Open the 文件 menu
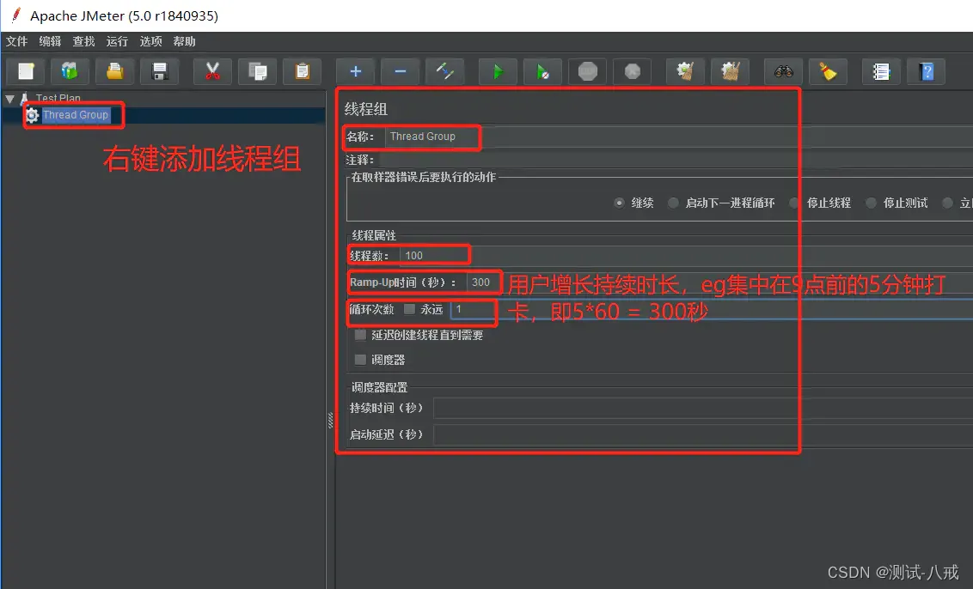This screenshot has height=589, width=973. click(x=16, y=41)
